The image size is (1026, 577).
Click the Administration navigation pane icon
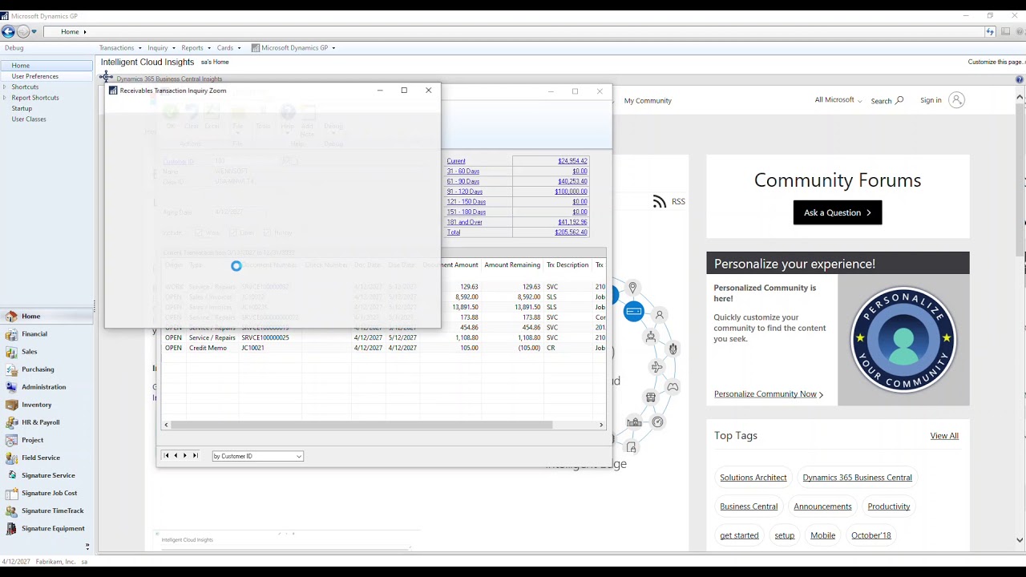[x=11, y=387]
